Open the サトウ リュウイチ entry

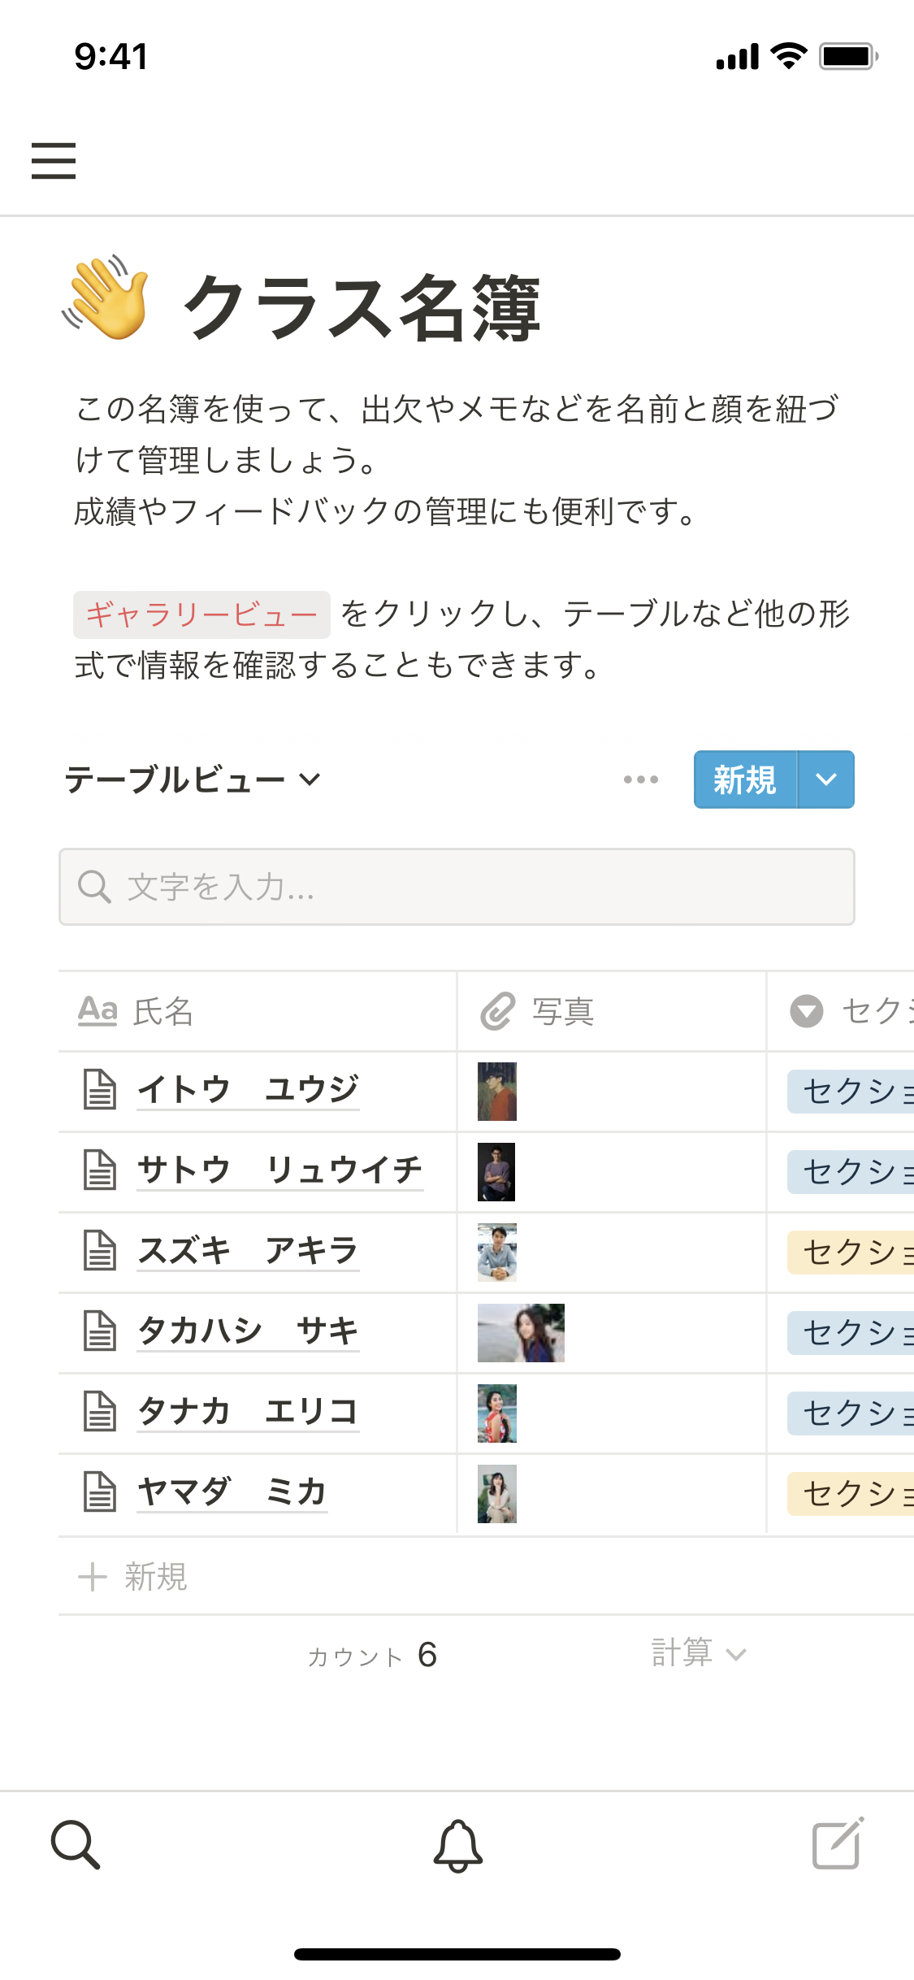[279, 1170]
